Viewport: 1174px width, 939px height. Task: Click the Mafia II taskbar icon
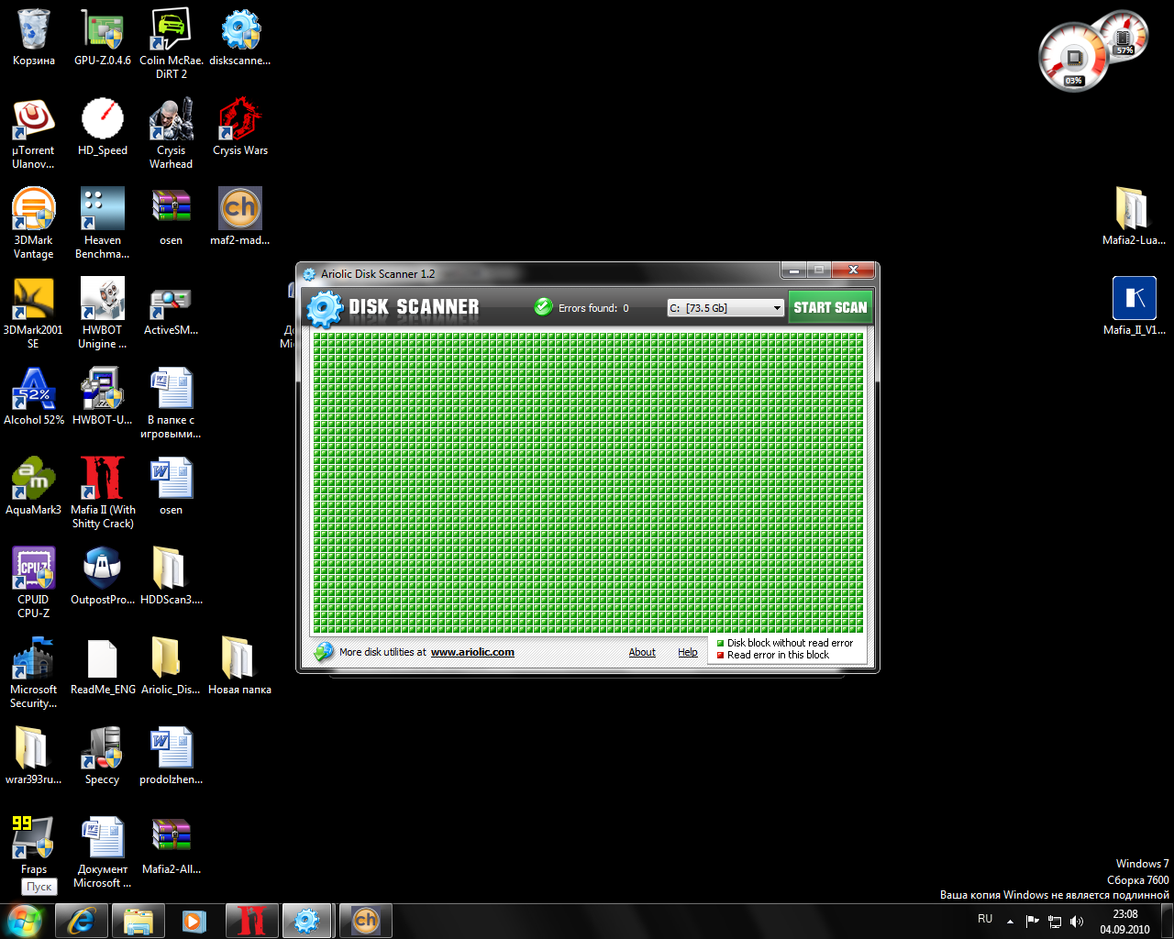coord(251,920)
